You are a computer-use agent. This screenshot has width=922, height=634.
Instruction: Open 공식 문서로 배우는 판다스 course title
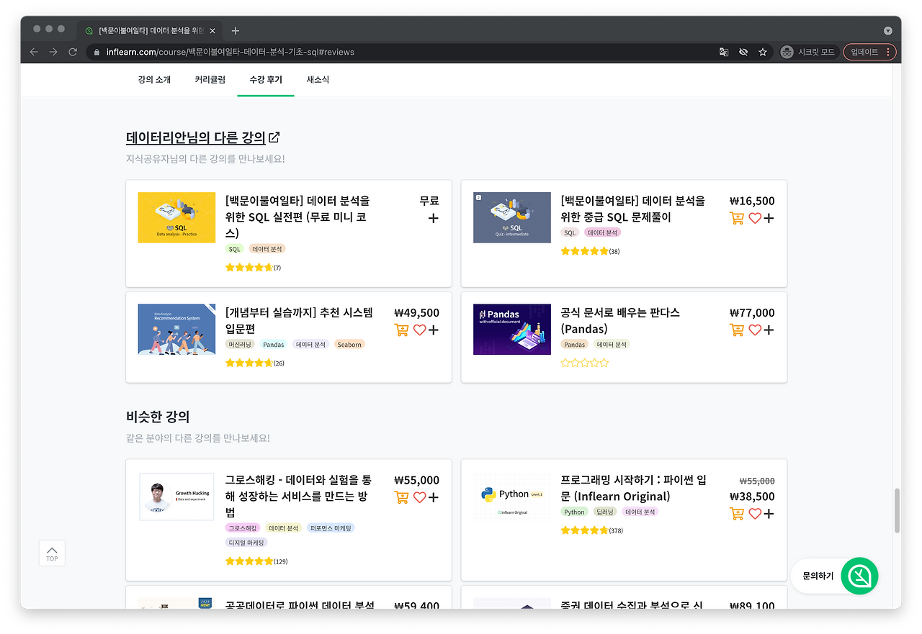point(620,320)
